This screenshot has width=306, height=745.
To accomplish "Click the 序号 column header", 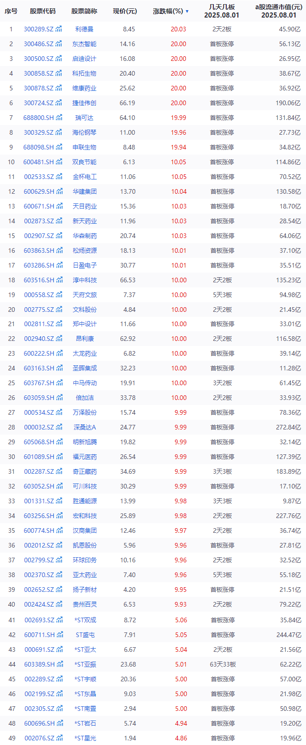I will click(11, 11).
